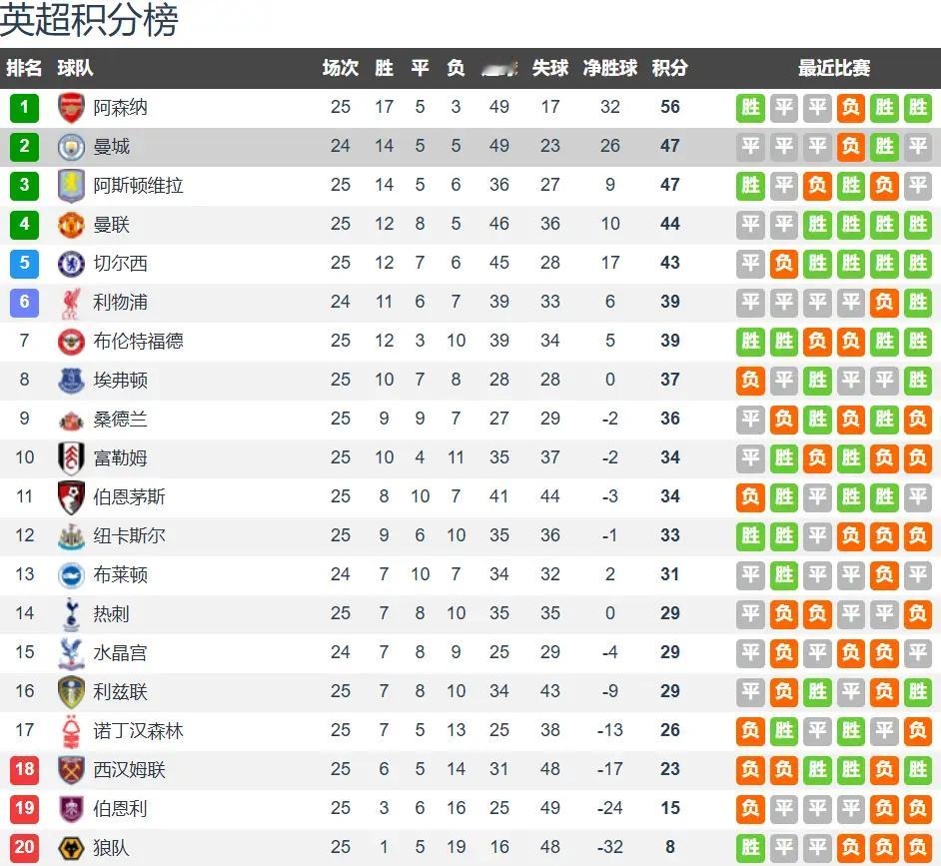This screenshot has width=941, height=866.
Task: Open the 布伦特福德 team name link
Action: click(138, 341)
